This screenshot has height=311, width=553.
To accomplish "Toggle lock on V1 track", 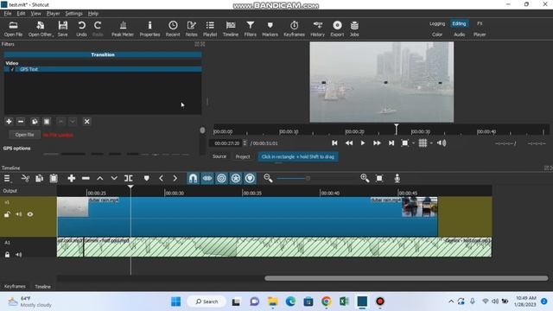I will [7, 214].
